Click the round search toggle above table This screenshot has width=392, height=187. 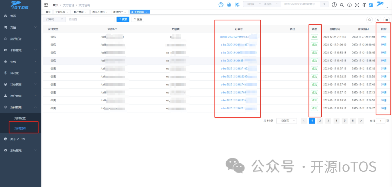tap(369, 20)
